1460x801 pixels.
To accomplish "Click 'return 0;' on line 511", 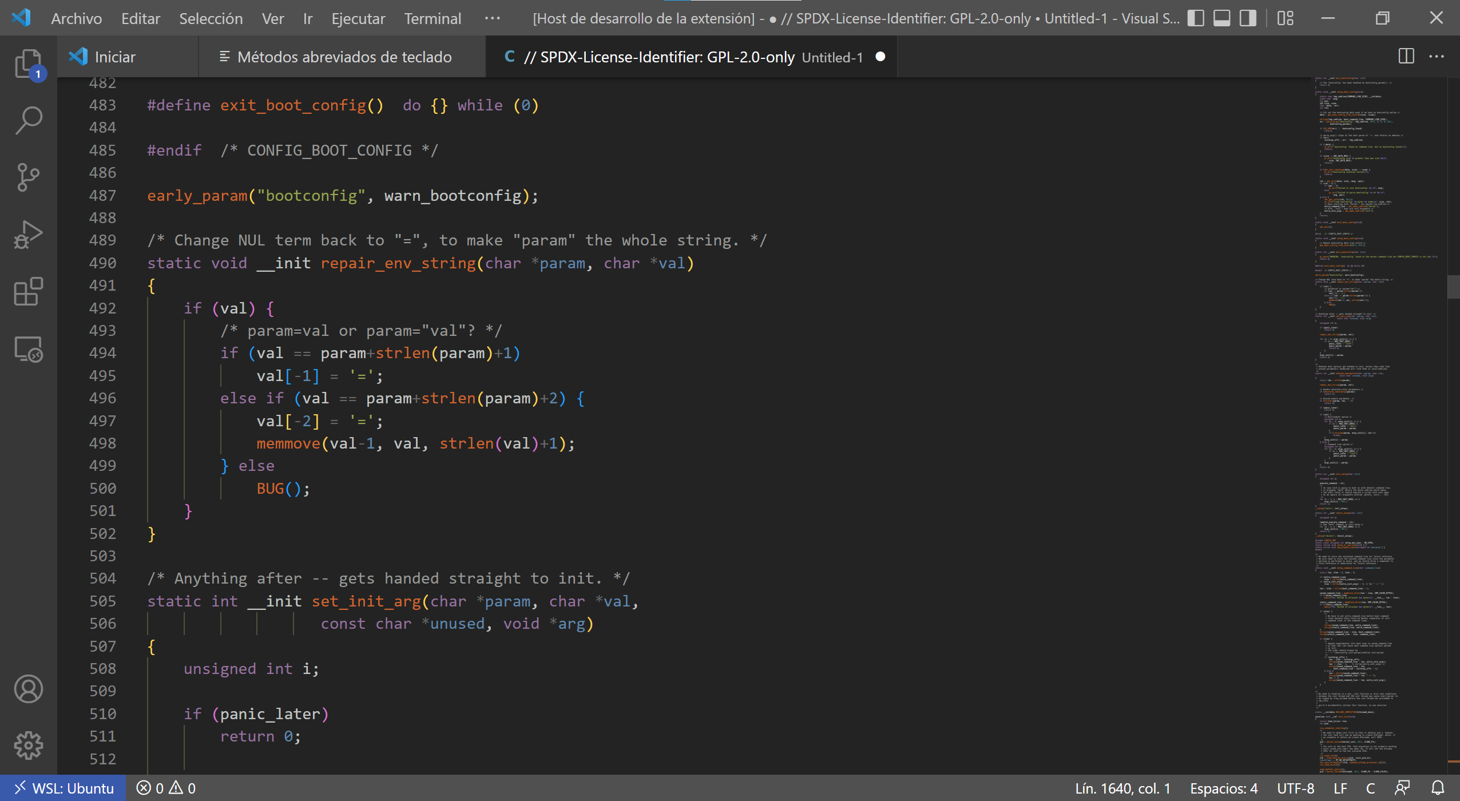I will point(260,736).
